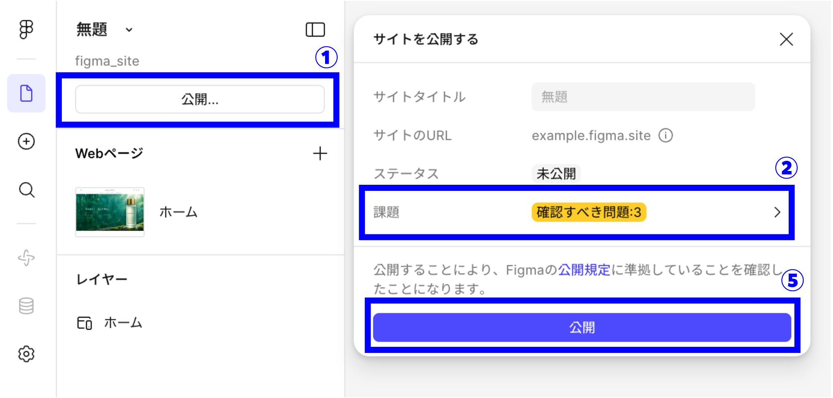Screen dimensions: 833x398
Task: Expand the 課題 issues chevron
Action: [777, 212]
